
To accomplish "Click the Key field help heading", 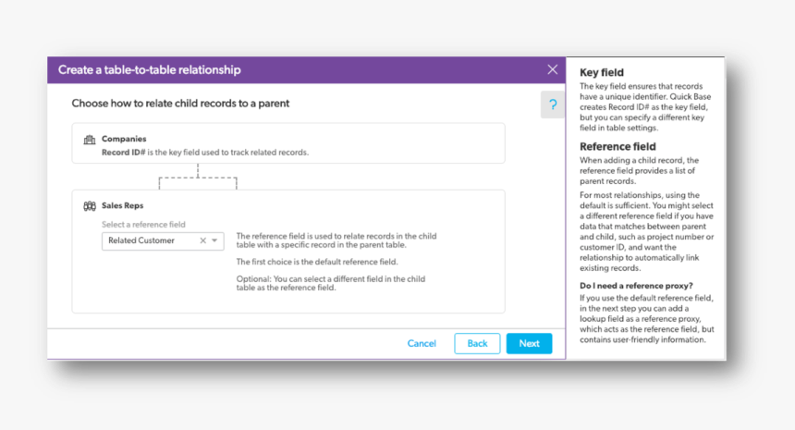I will 601,72.
